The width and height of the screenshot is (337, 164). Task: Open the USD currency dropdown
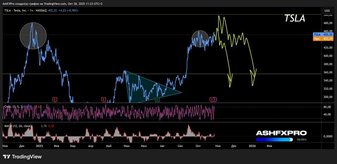[x=327, y=11]
